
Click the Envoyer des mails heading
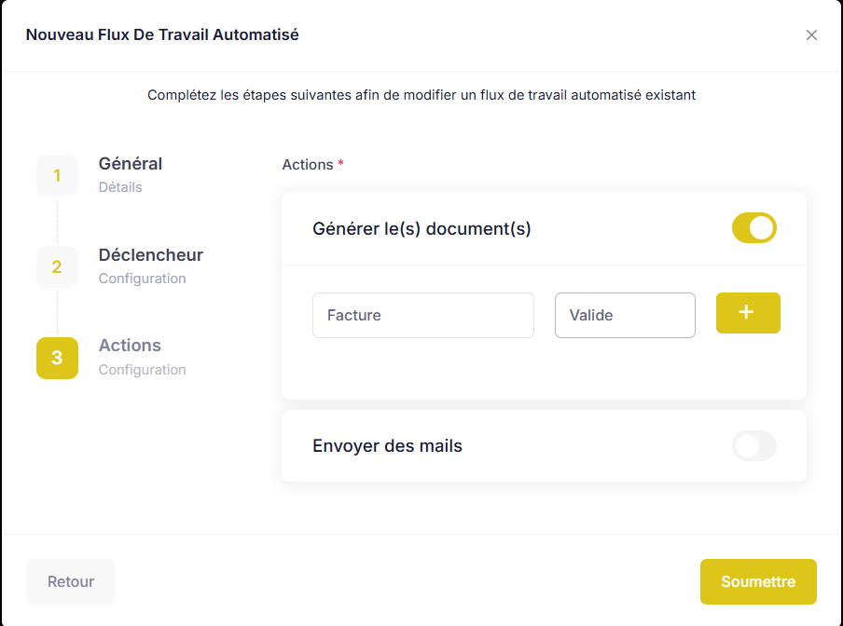coord(387,445)
